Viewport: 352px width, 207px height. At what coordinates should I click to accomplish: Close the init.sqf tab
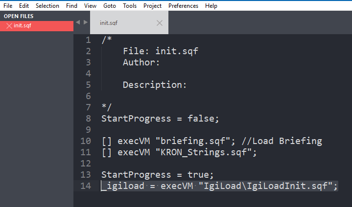pyautogui.click(x=160, y=23)
